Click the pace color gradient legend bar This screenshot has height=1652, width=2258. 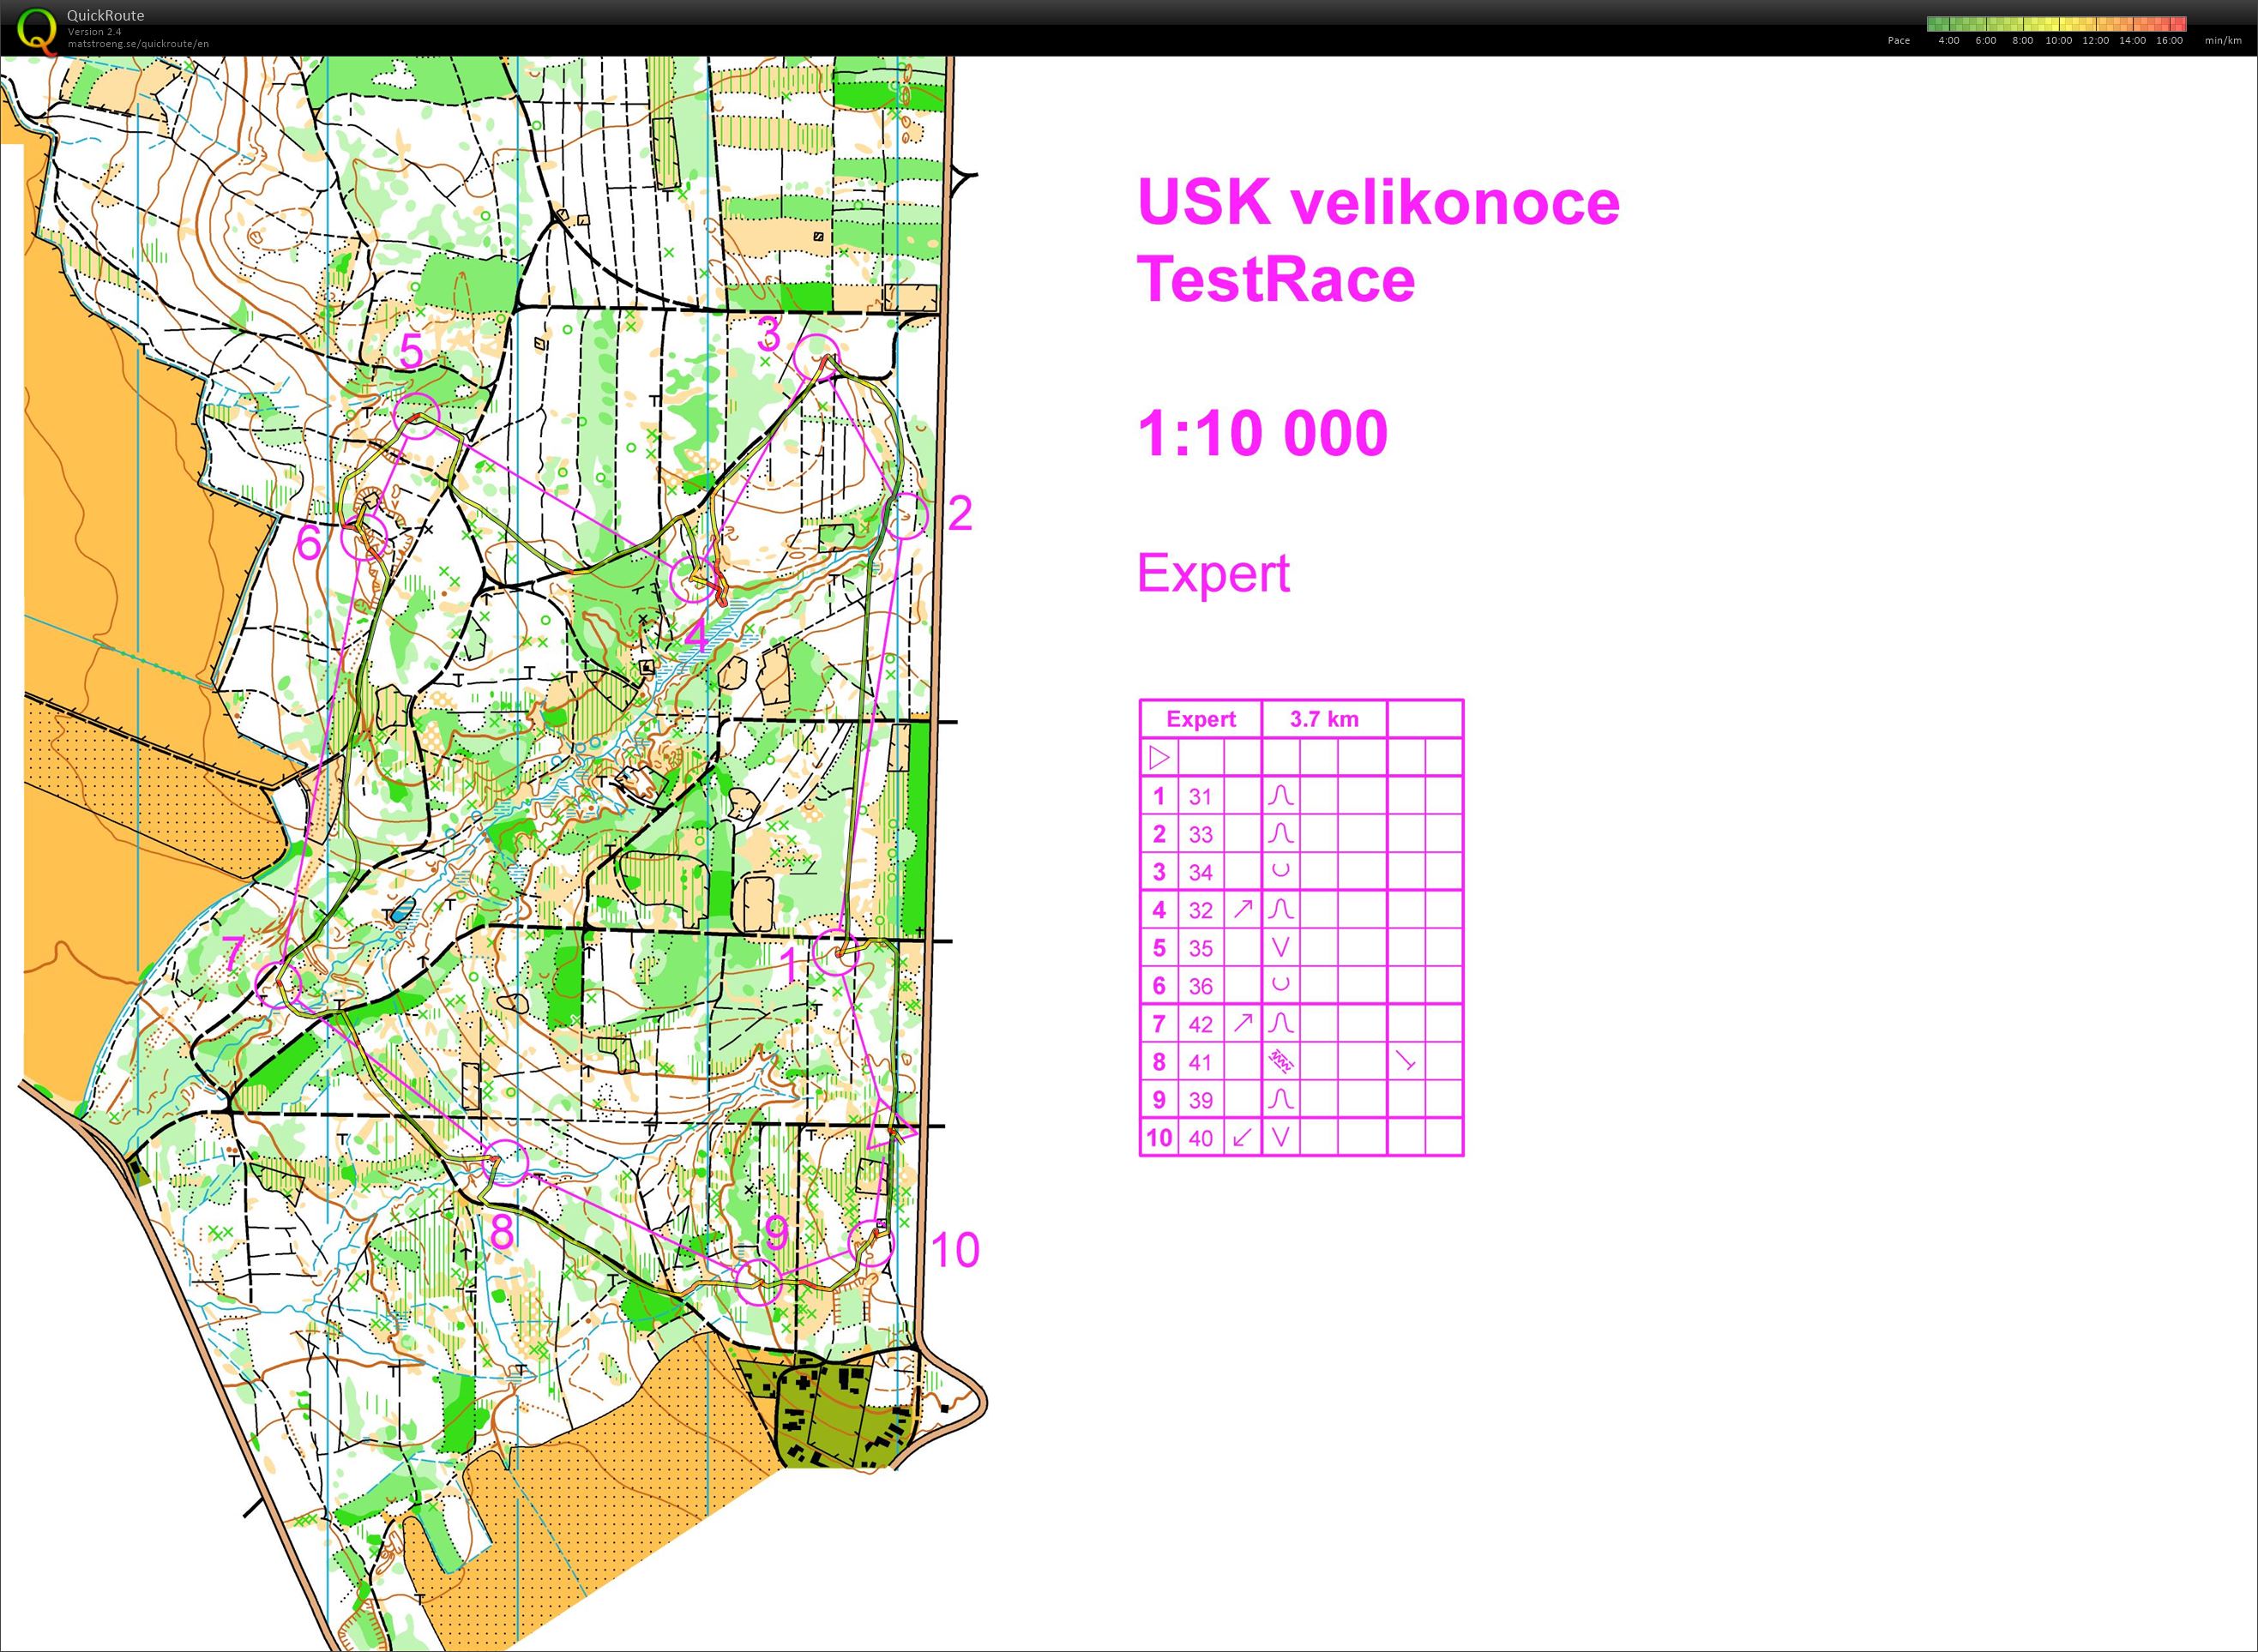(2056, 24)
